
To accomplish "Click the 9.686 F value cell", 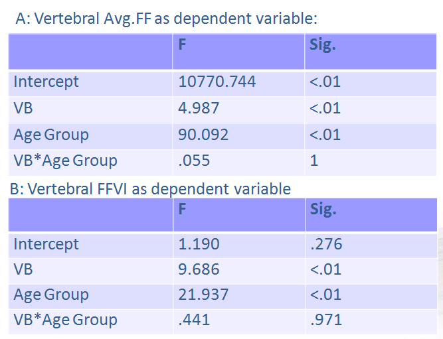I will pos(199,270).
